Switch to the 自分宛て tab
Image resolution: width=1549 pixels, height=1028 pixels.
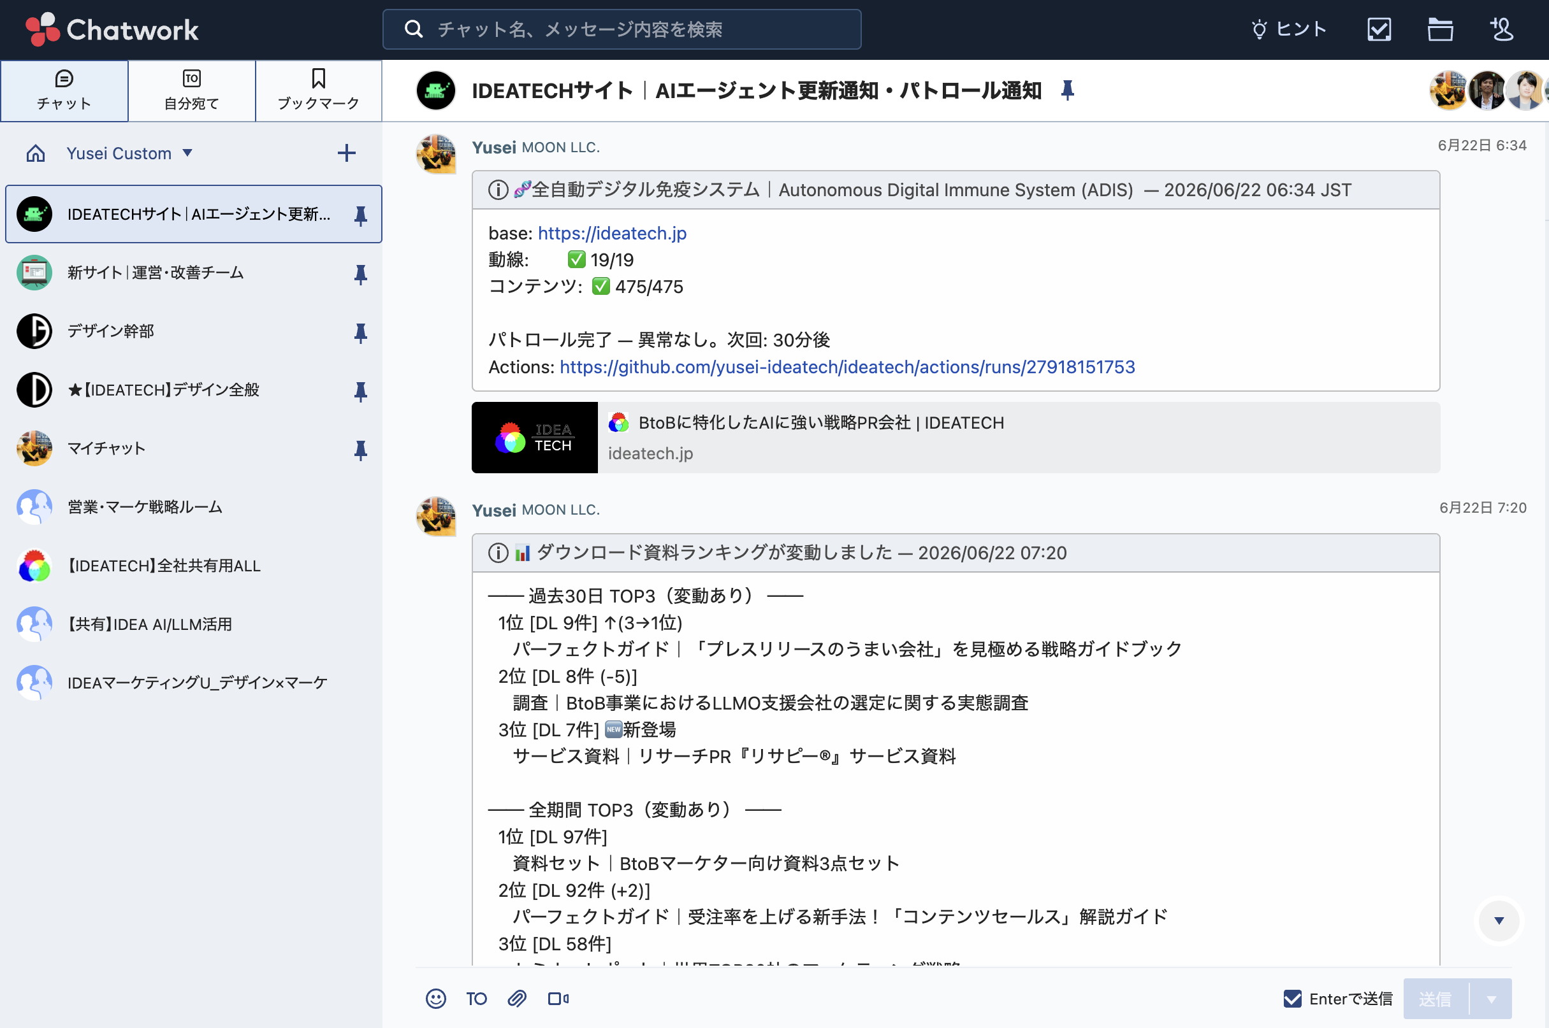[192, 90]
